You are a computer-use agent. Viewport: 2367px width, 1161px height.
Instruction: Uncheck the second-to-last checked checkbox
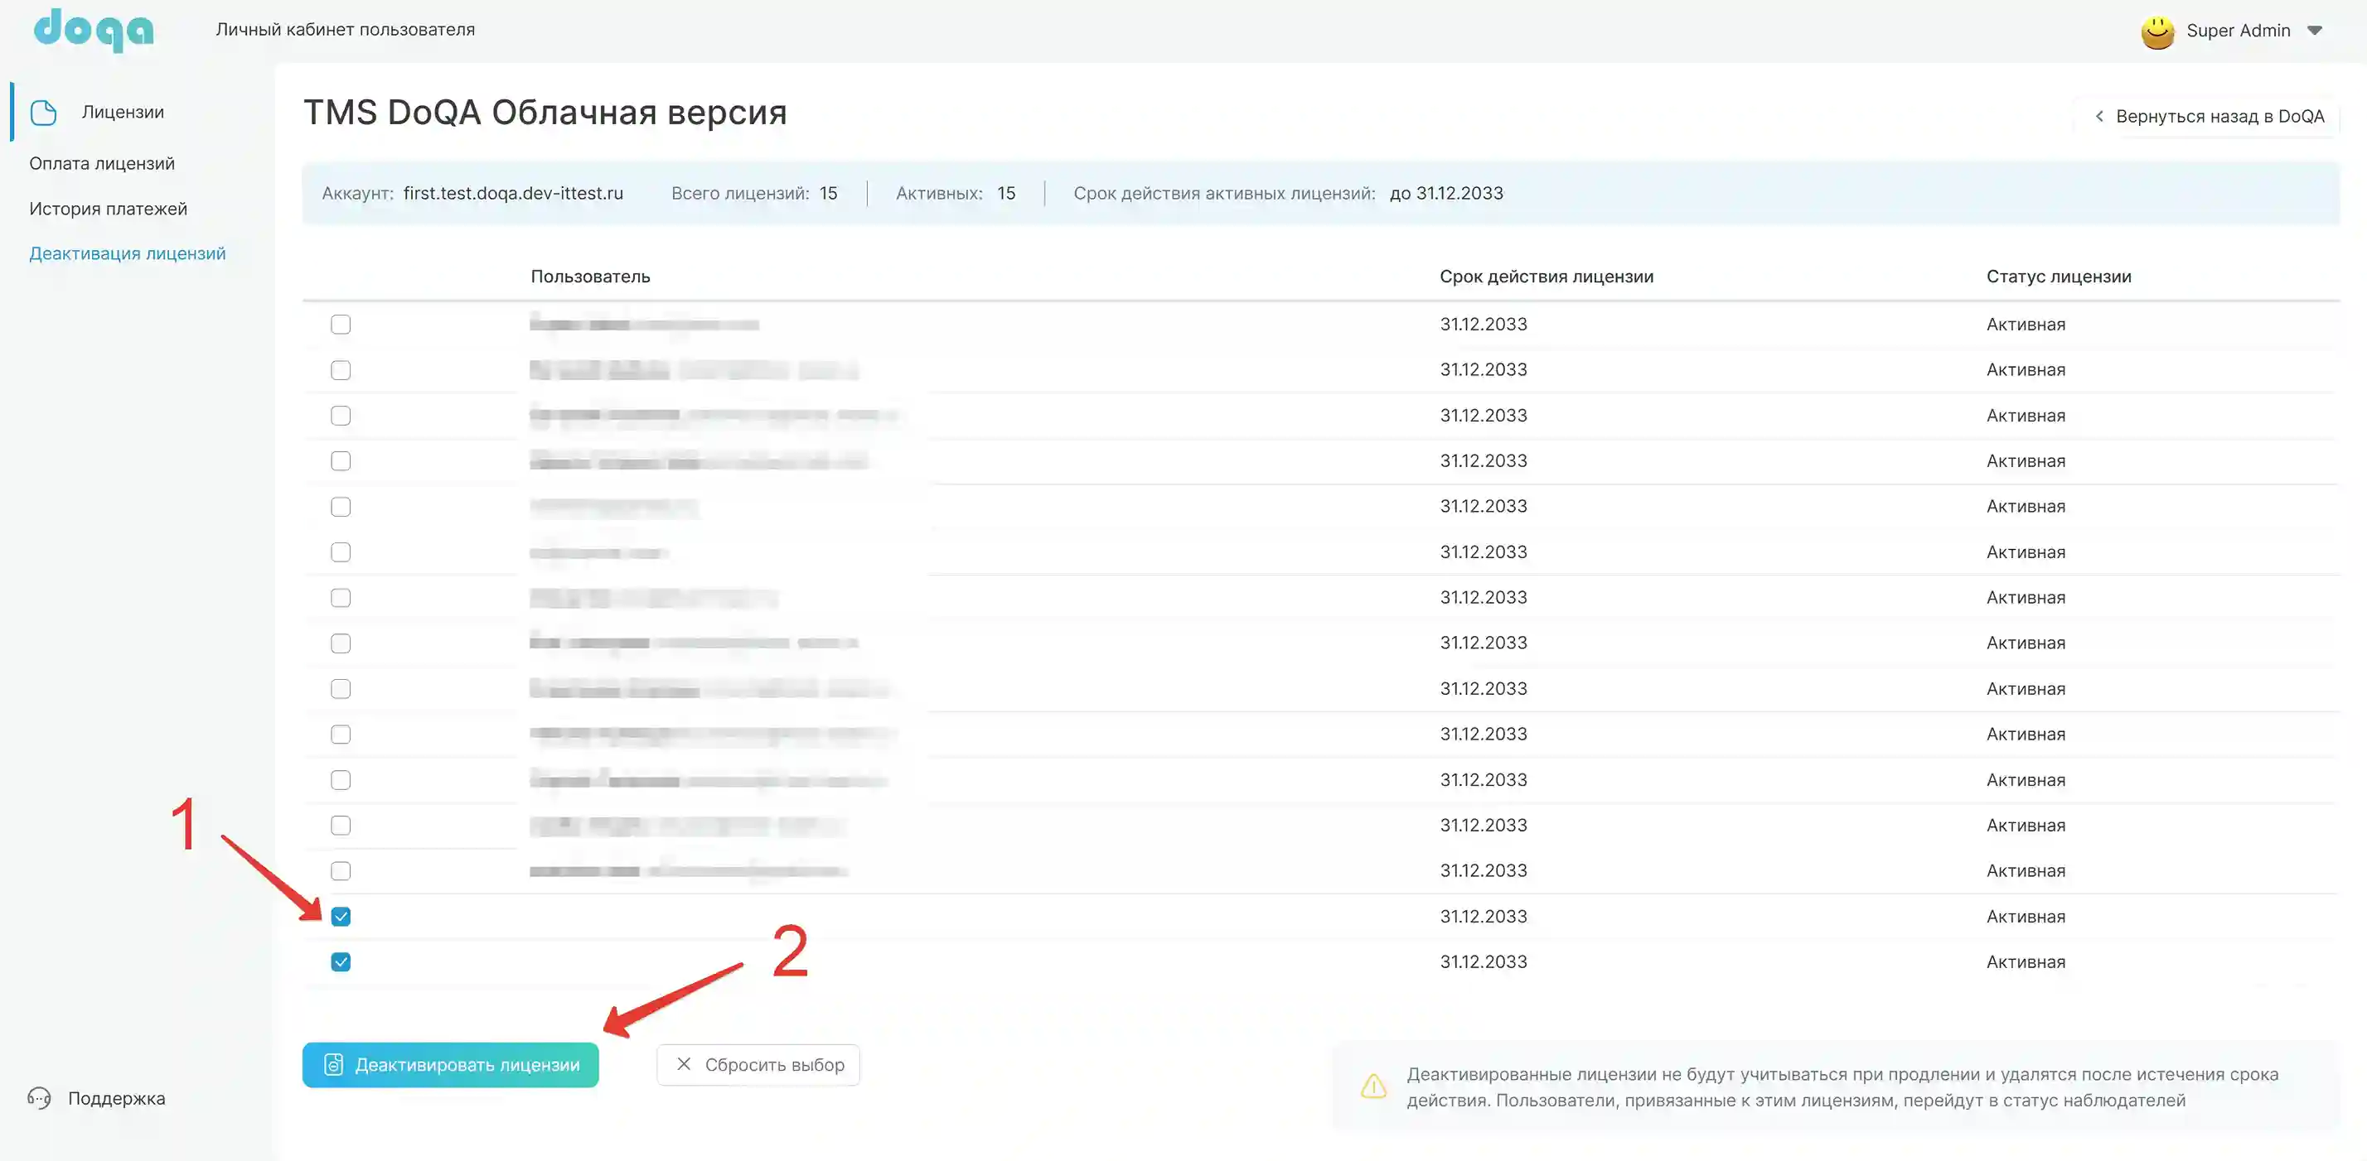pyautogui.click(x=341, y=917)
